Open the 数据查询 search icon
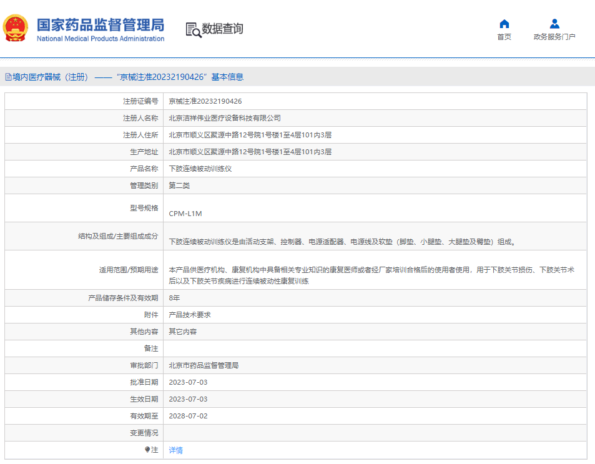Screen dimensions: 595x464 [x=194, y=30]
